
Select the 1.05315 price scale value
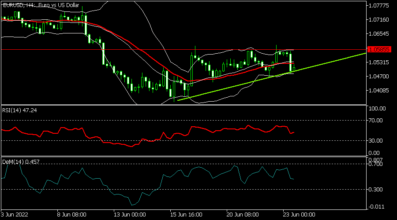(x=379, y=62)
